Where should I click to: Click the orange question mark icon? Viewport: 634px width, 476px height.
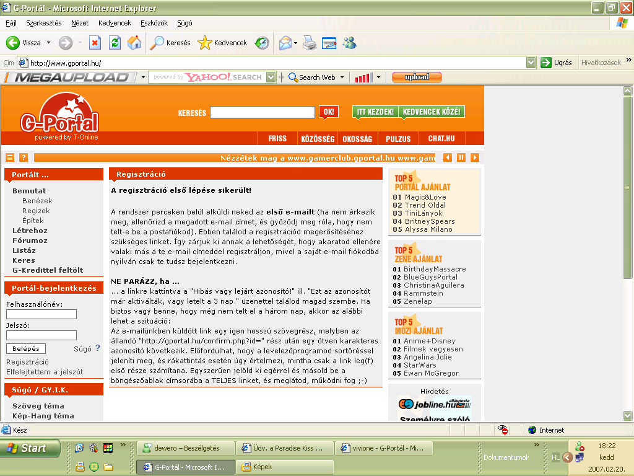tap(24, 157)
